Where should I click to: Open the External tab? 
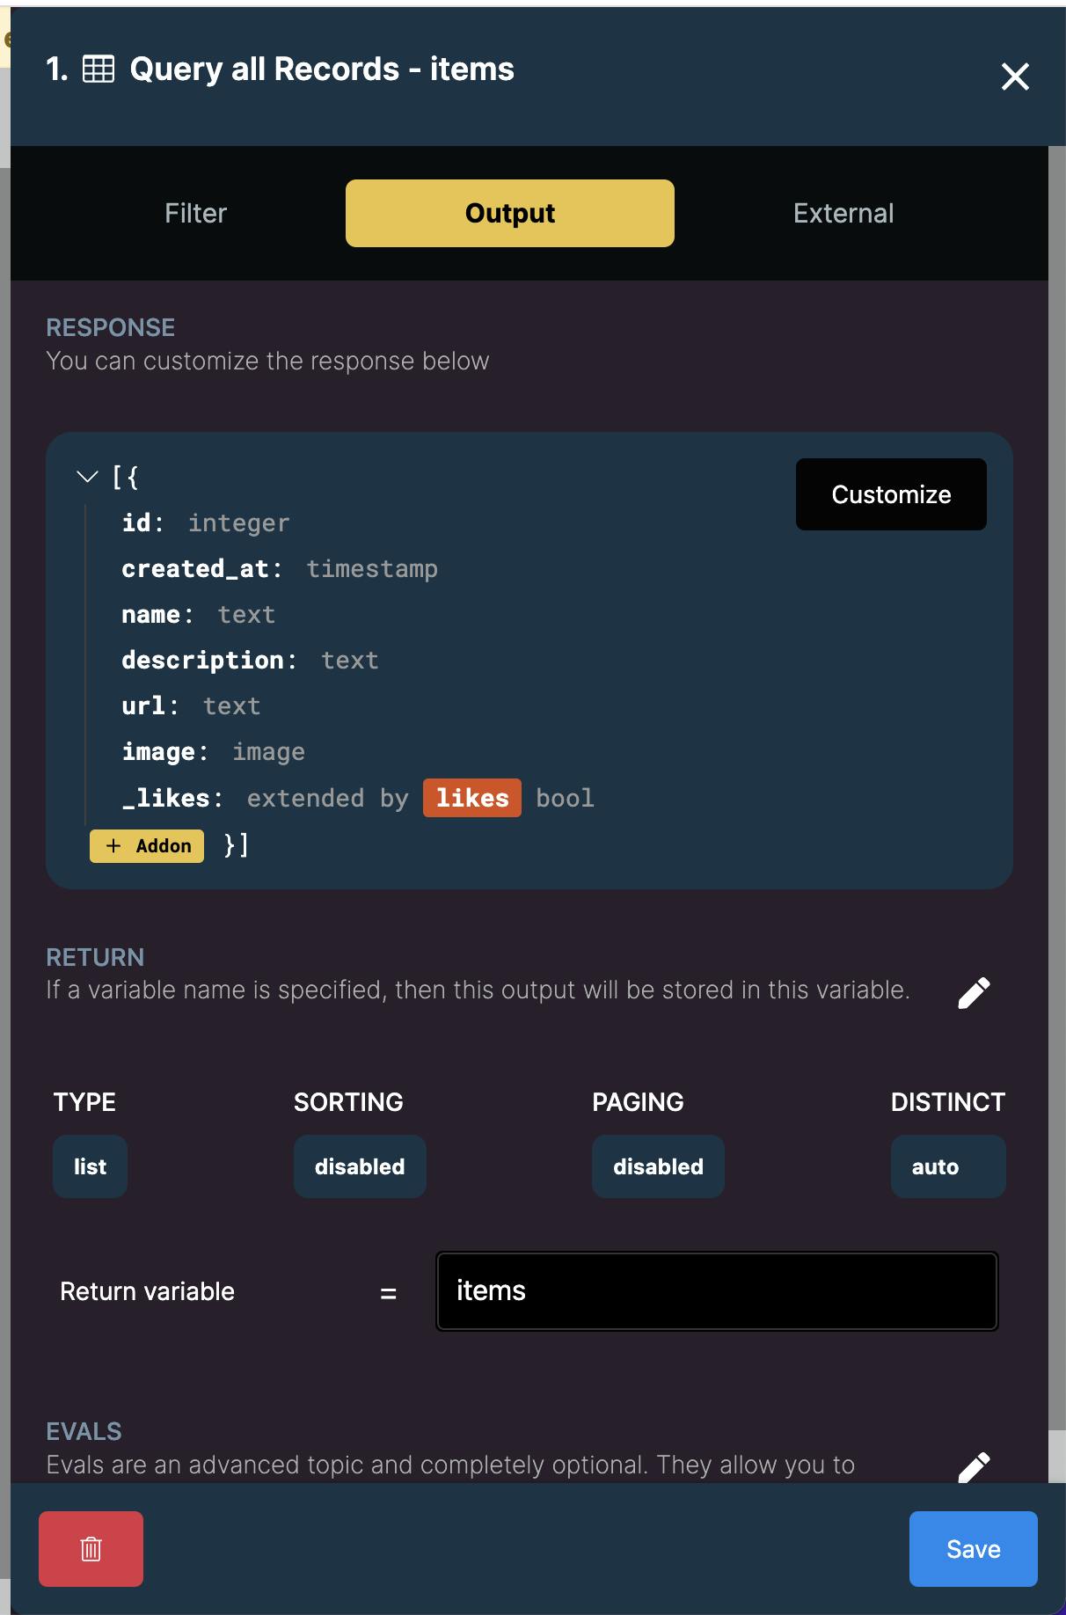[843, 214]
